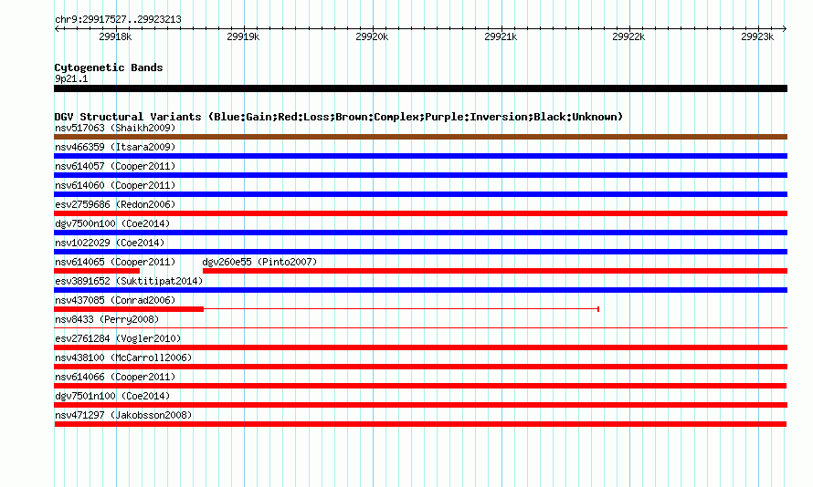
Task: Open the dgv7500n100 (Coe2014) label
Action: click(x=112, y=223)
